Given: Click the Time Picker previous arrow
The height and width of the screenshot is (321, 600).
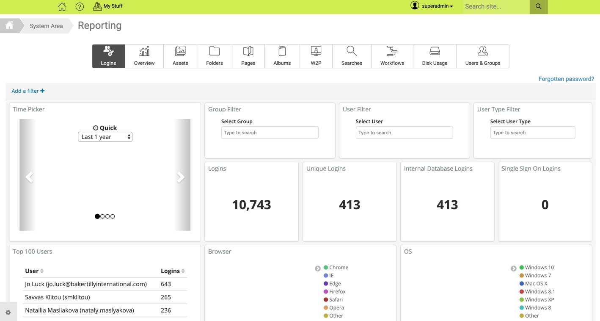Looking at the screenshot, I should click(29, 177).
